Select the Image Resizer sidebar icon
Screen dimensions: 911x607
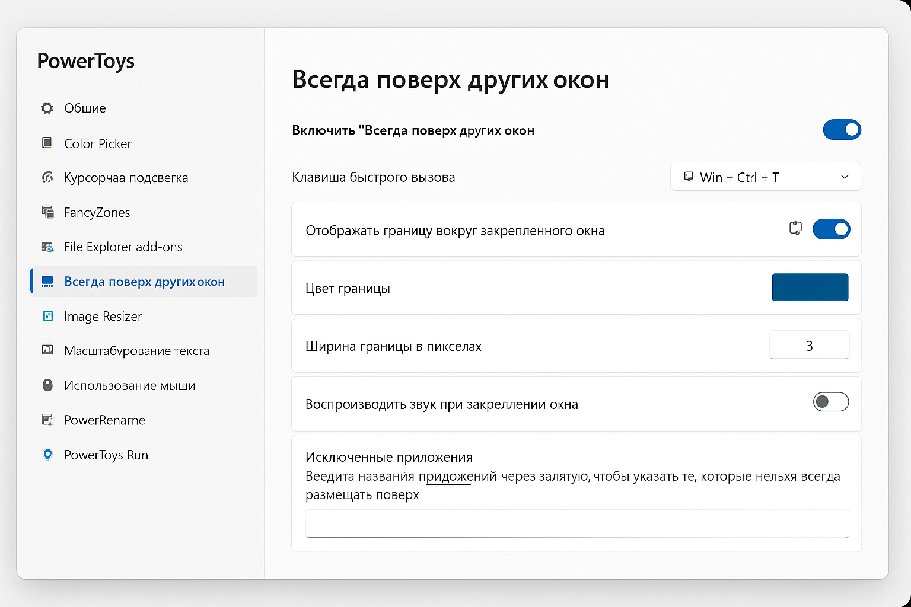[x=47, y=316]
